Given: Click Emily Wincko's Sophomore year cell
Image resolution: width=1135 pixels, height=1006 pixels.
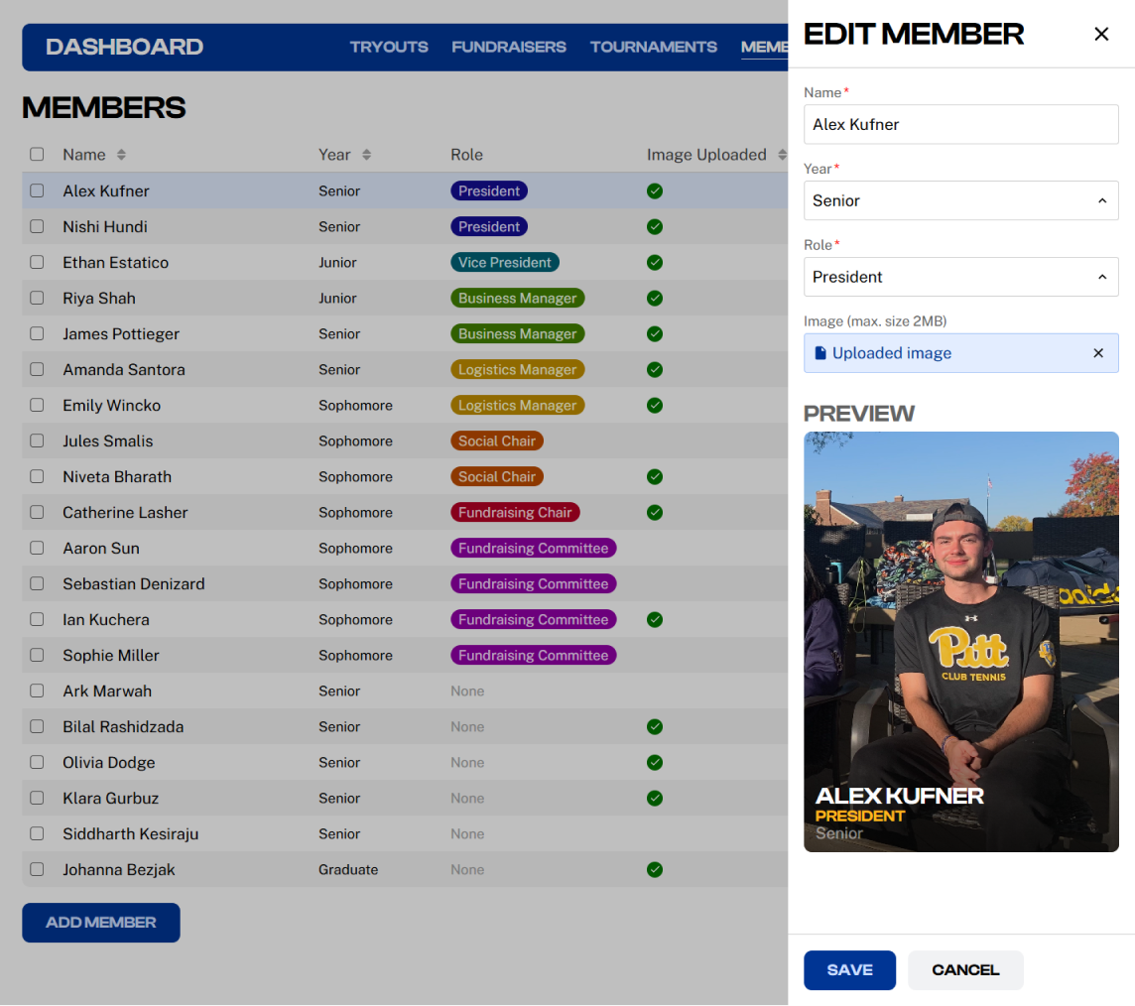Looking at the screenshot, I should click(x=355, y=406).
